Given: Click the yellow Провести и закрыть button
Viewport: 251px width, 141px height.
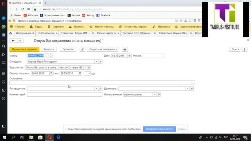Looking at the screenshot, I should pyautogui.click(x=24, y=49).
